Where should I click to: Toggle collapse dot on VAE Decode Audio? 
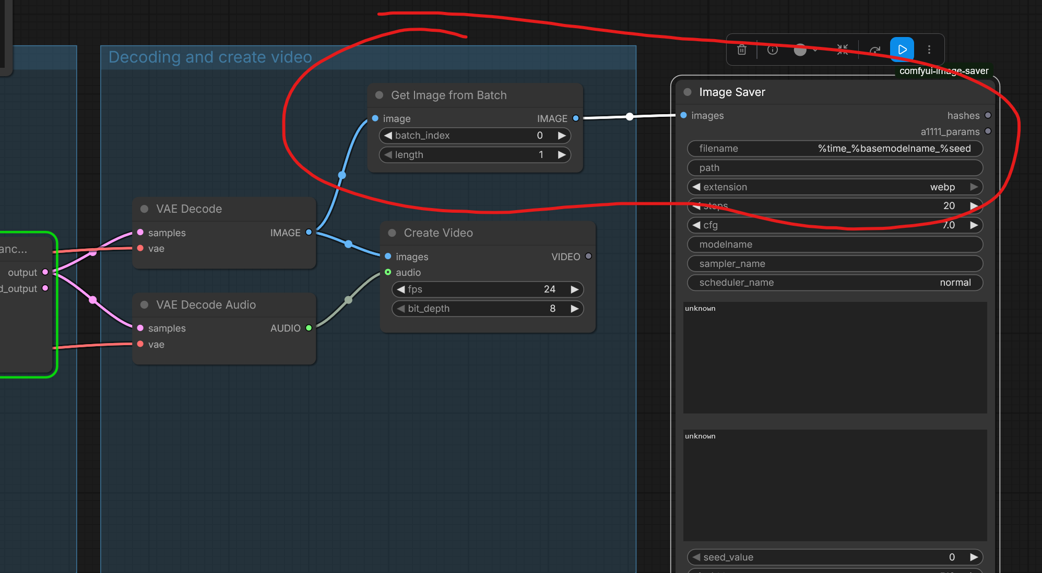[145, 304]
